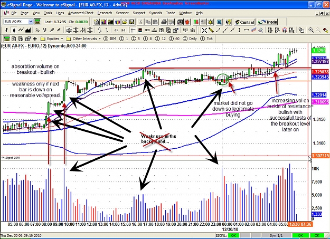Open the Lines menu
This screenshot has height=239, width=330.
click(x=60, y=13)
